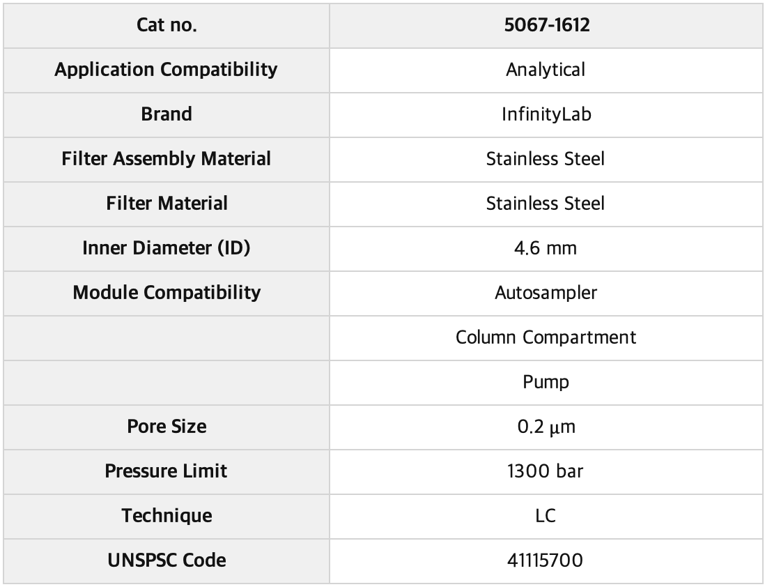Click the UNSPSC code 41115700

pos(546,561)
